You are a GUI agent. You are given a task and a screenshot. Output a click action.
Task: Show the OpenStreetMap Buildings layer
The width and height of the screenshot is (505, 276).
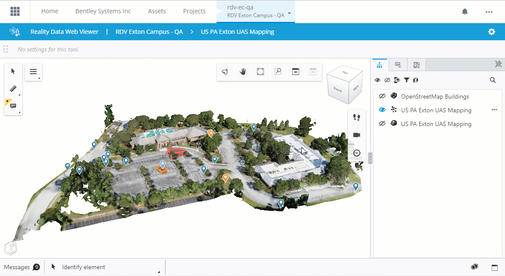point(382,96)
